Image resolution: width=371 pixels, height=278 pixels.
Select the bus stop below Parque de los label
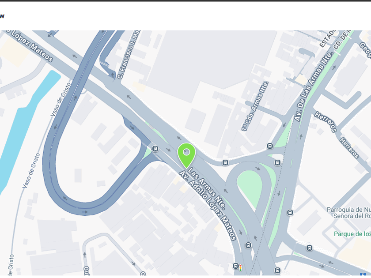[x=309, y=248]
